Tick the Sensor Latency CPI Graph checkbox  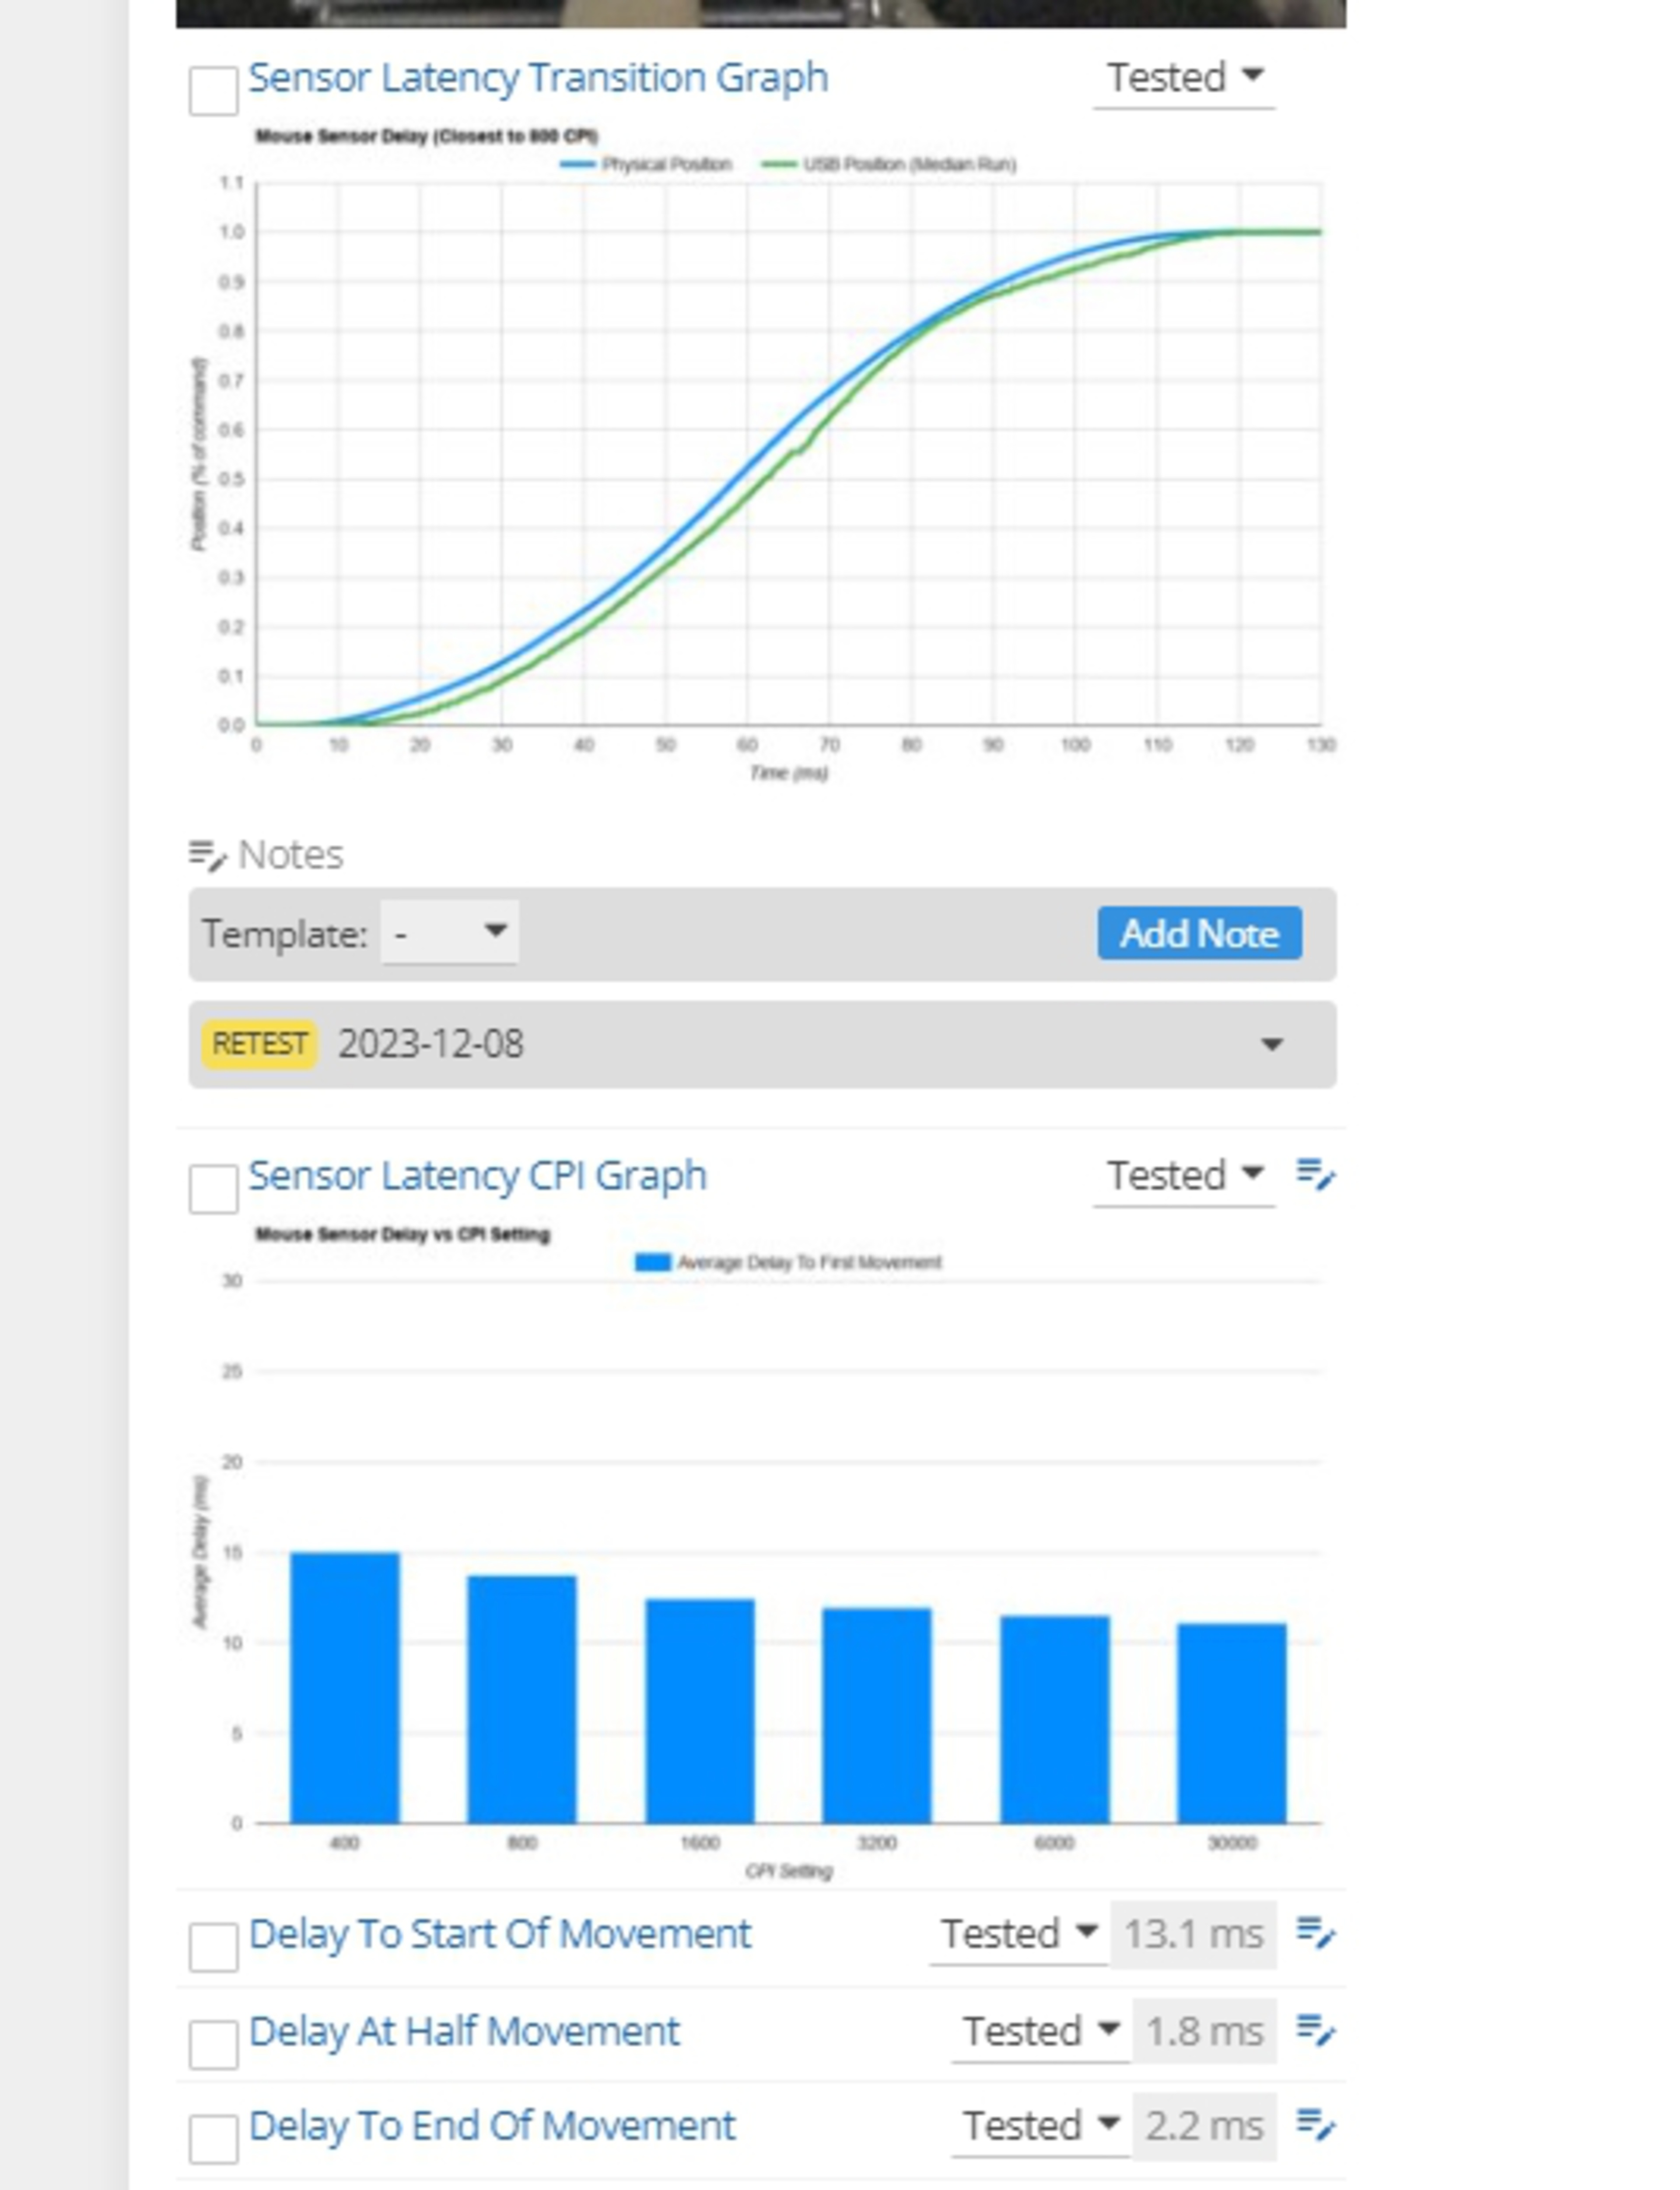[x=213, y=1188]
